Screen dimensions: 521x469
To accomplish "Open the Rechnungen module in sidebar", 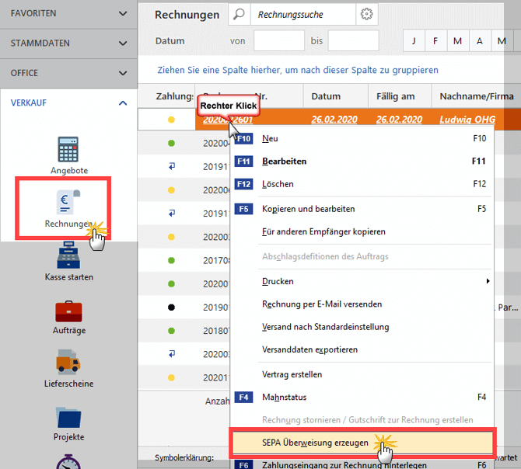I will coord(68,205).
